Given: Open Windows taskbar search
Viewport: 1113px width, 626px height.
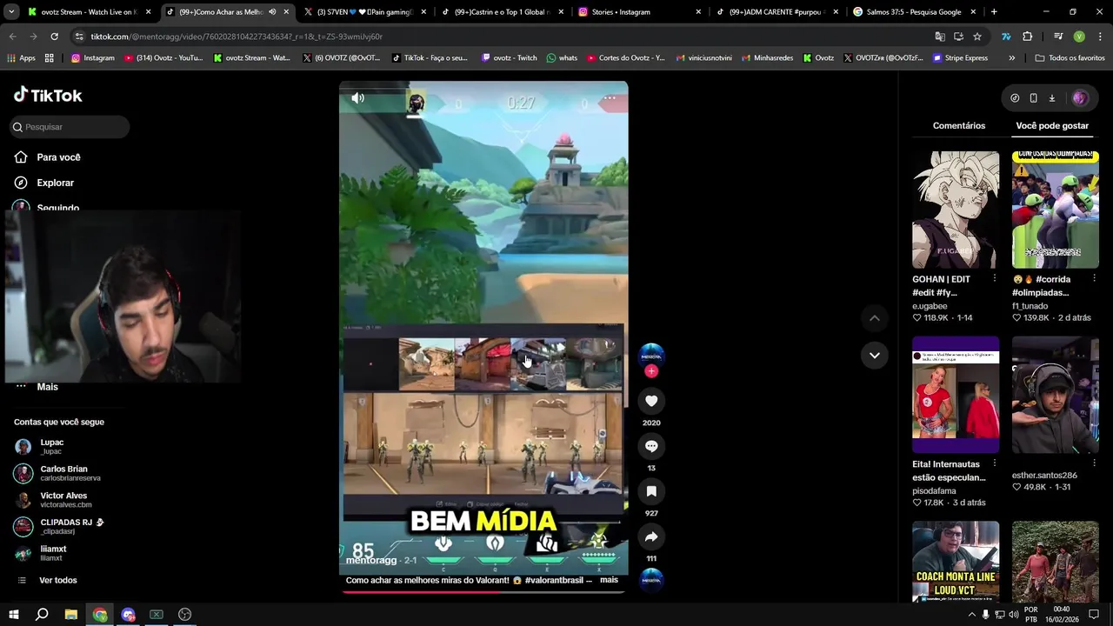Looking at the screenshot, I should point(42,615).
